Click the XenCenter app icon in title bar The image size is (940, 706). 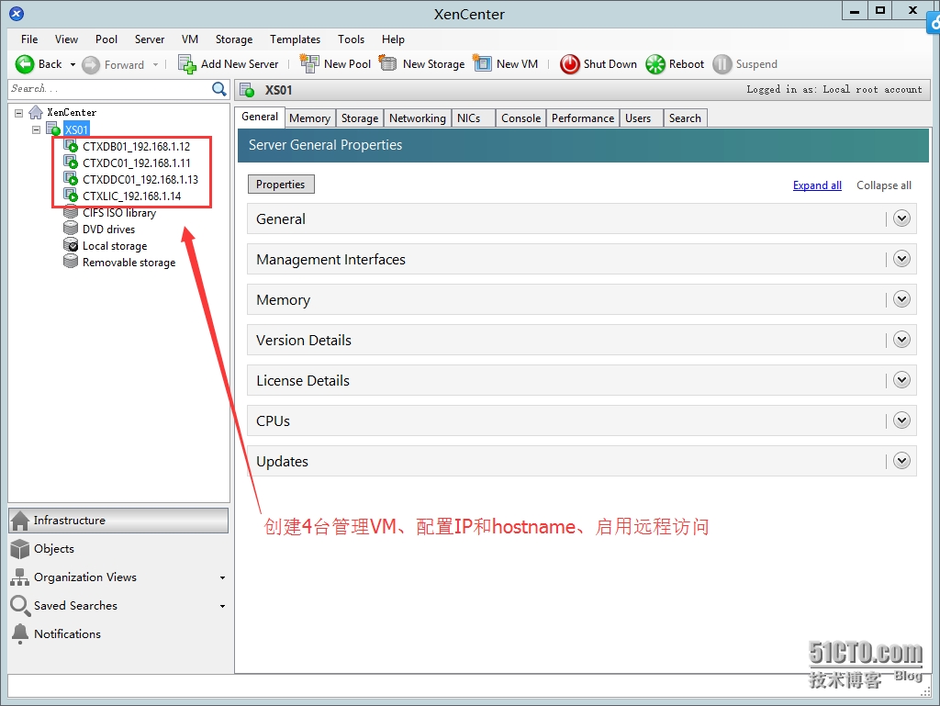tap(17, 13)
